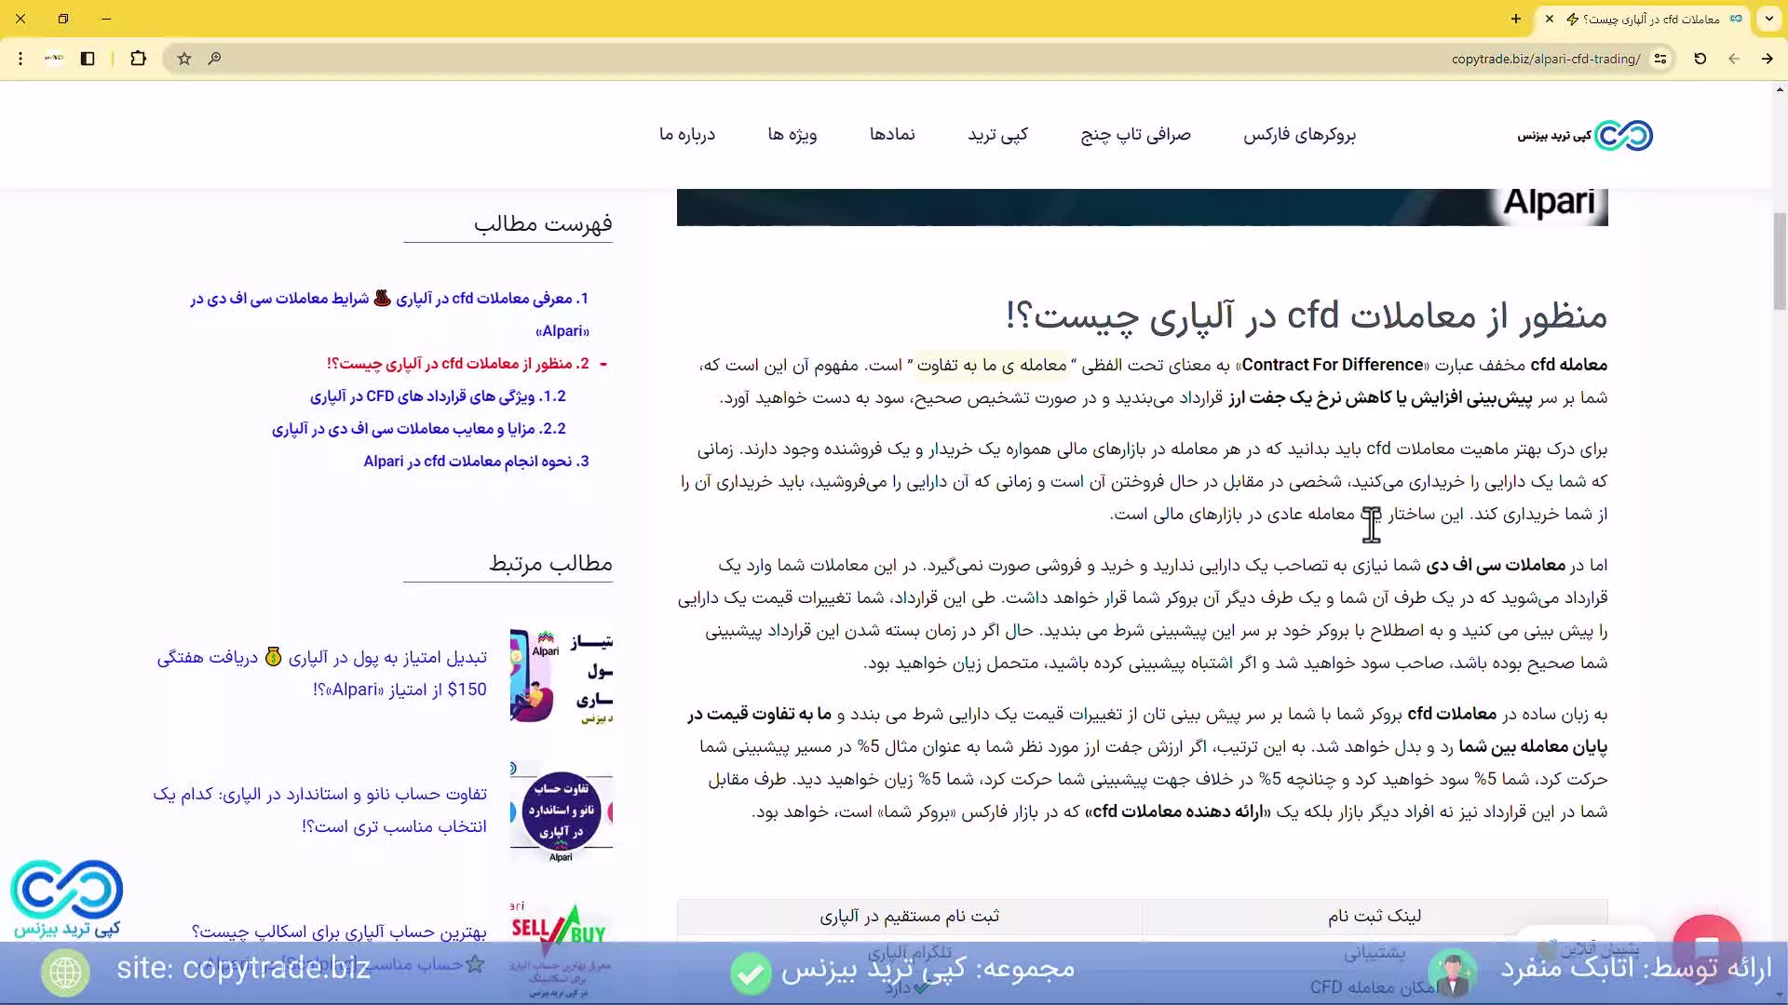The height and width of the screenshot is (1005, 1788).
Task: Go to contents item 2 منظور از معاملات cfd
Action: click(458, 364)
